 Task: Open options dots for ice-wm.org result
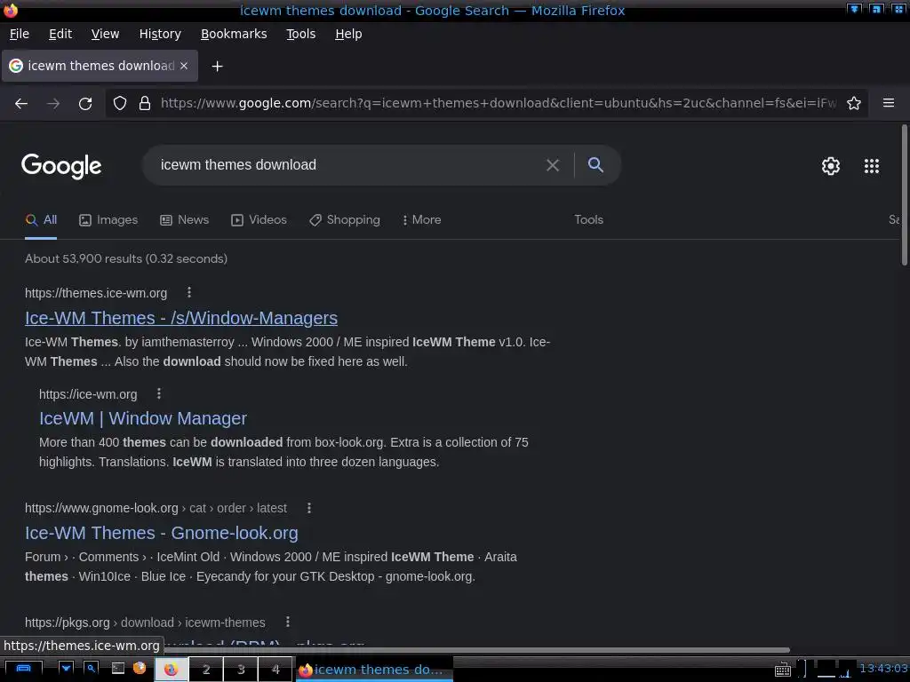tap(159, 393)
